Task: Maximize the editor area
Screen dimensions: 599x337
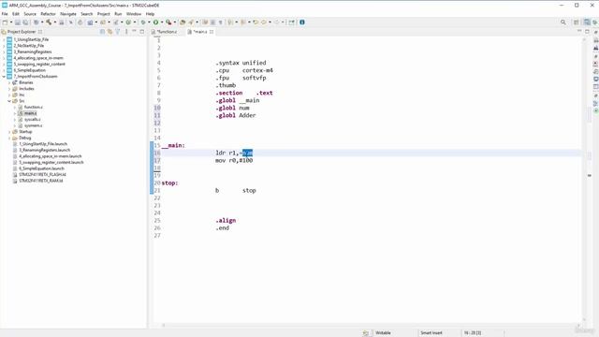Action: pyautogui.click(x=587, y=31)
